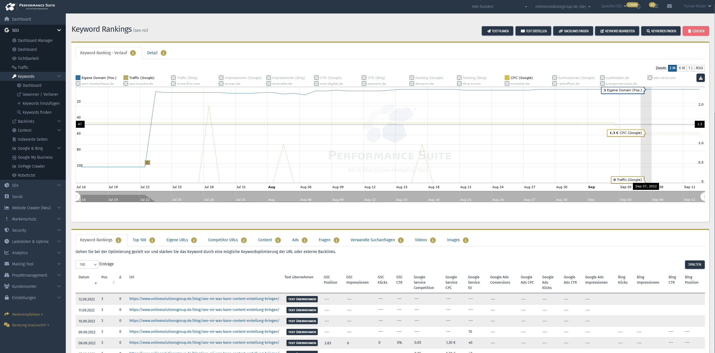The height and width of the screenshot is (353, 715).
Task: Show info icon next to Fragen tab
Action: pyautogui.click(x=337, y=240)
